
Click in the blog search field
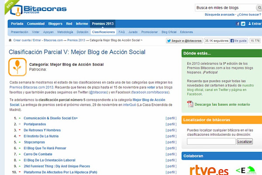pos(225,8)
